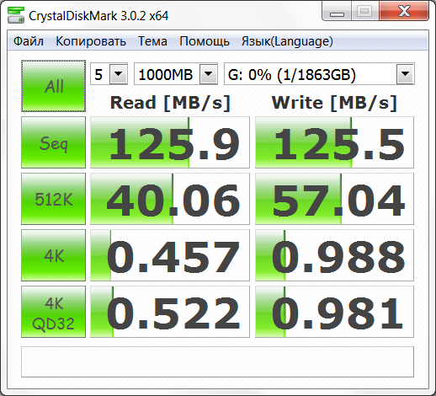Launch the 4K random test

coord(53,255)
